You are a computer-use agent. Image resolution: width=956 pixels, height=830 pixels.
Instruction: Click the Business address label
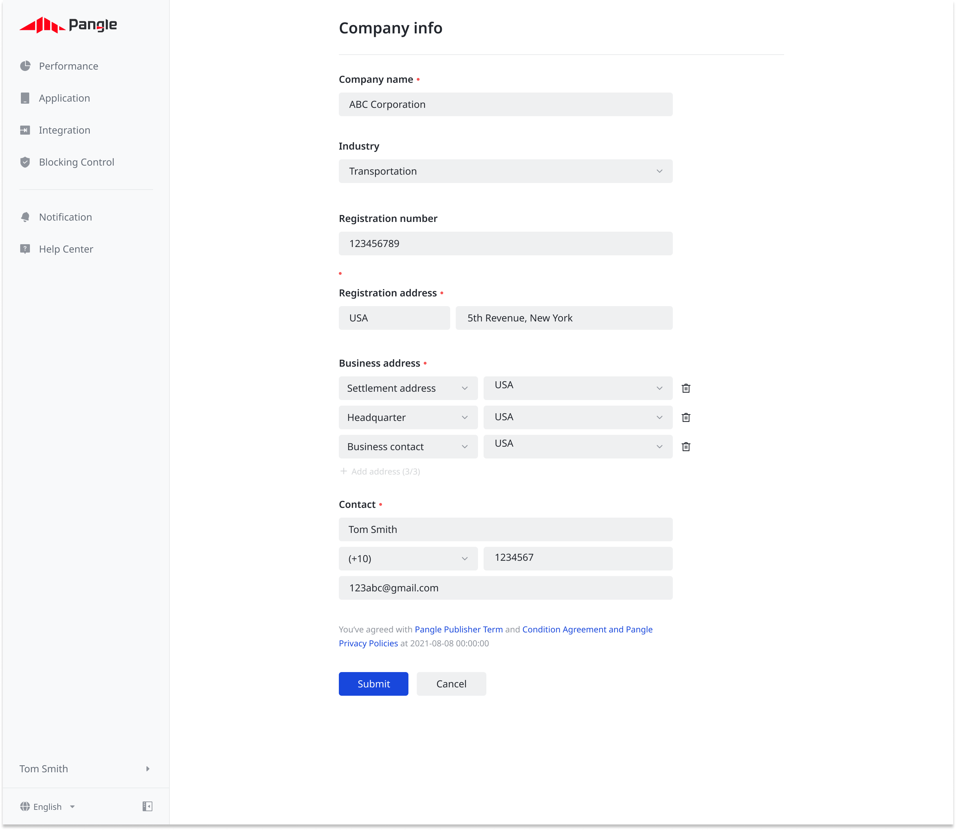tap(379, 363)
